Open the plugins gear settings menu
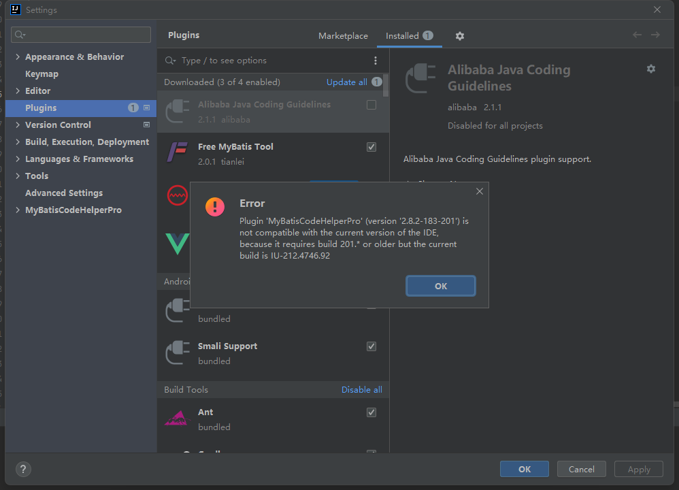This screenshot has width=679, height=490. 460,36
